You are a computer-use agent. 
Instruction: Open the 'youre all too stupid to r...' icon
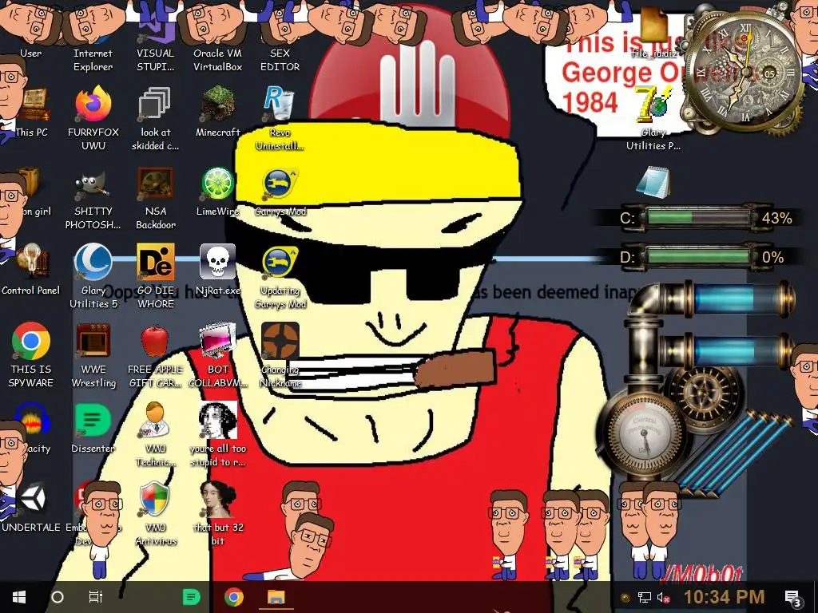(217, 420)
